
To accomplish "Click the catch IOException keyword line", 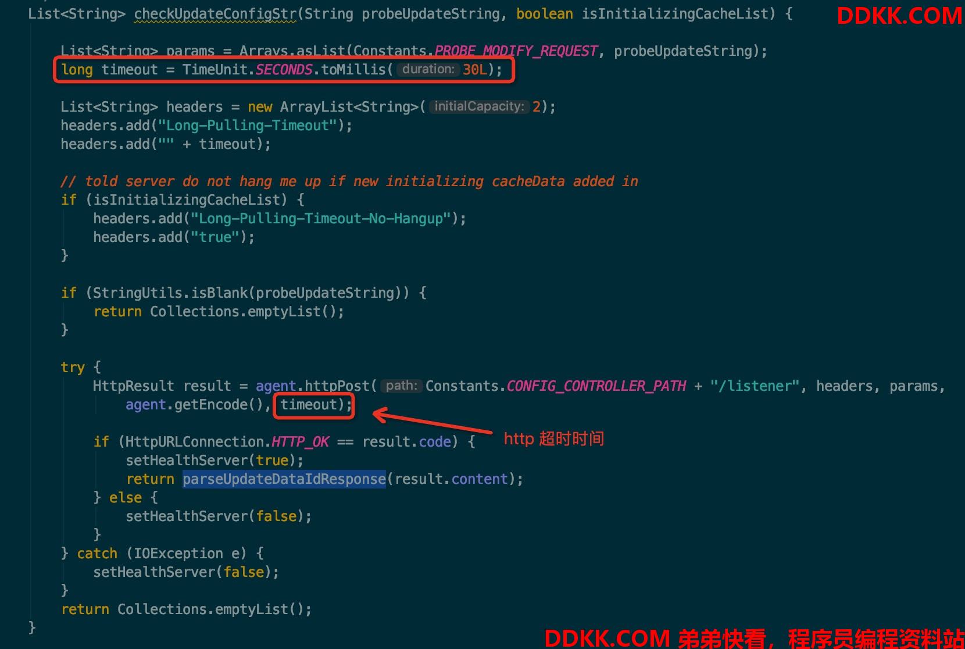I will [x=162, y=554].
